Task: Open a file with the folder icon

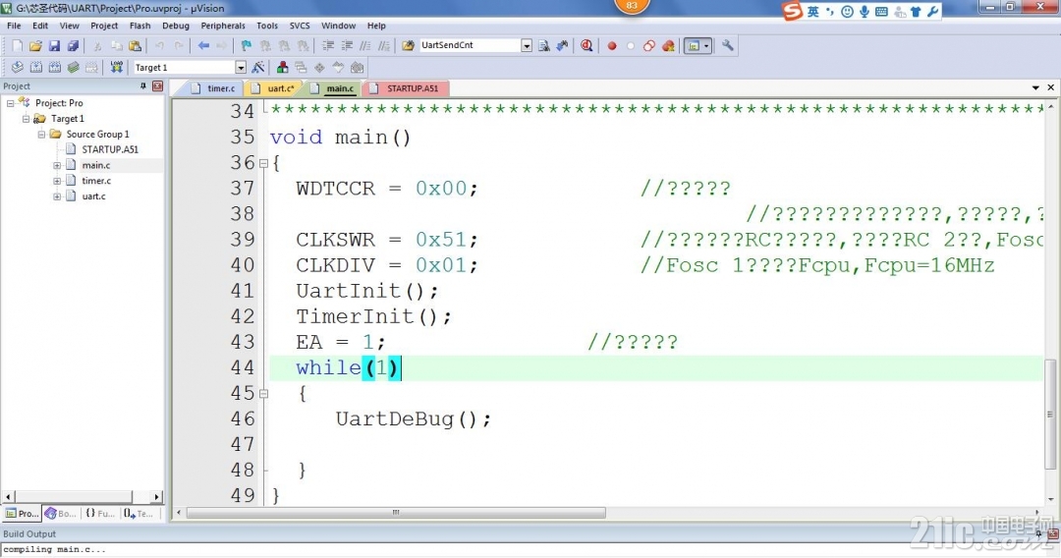Action: [x=36, y=46]
